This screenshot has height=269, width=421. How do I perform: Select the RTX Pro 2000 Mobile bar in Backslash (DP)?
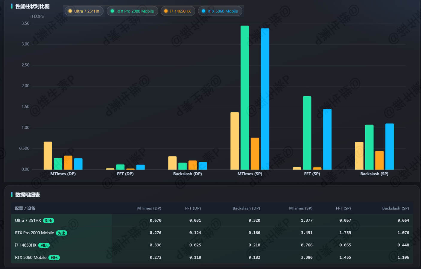click(183, 166)
